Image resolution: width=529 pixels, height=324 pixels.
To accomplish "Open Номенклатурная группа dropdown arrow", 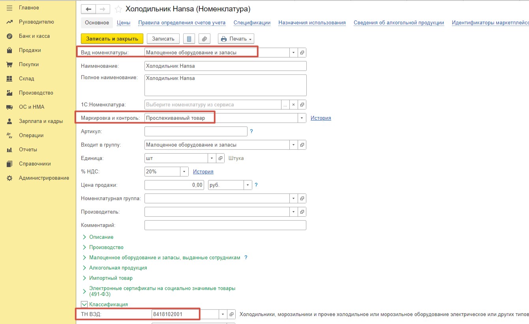I will (293, 198).
